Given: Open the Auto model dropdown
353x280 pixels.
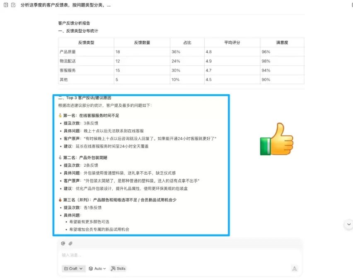Looking at the screenshot, I should coord(97,268).
